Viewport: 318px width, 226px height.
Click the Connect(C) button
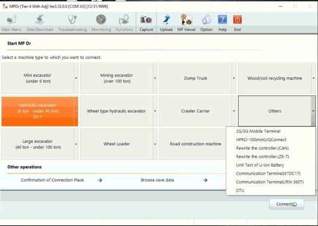point(287,204)
